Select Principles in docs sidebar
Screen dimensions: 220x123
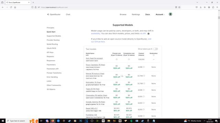pos(51,28)
